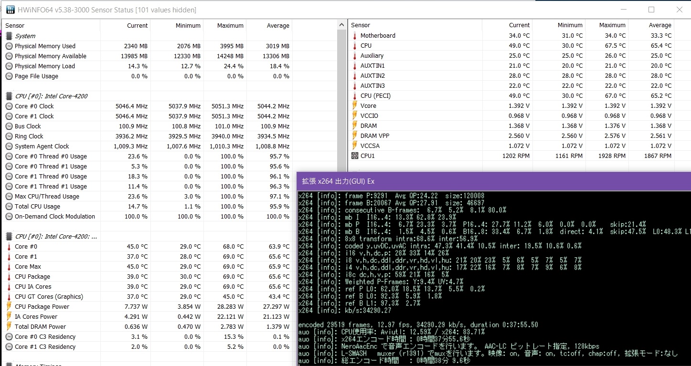The width and height of the screenshot is (691, 366).
Task: Select the Bus Clock row
Action: tap(148, 126)
